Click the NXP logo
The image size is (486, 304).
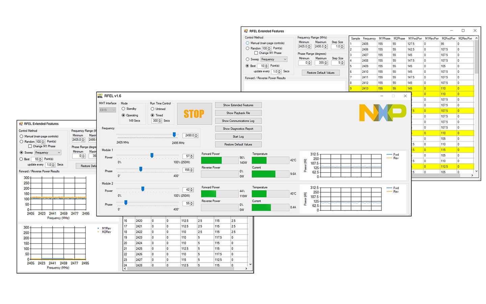point(382,113)
